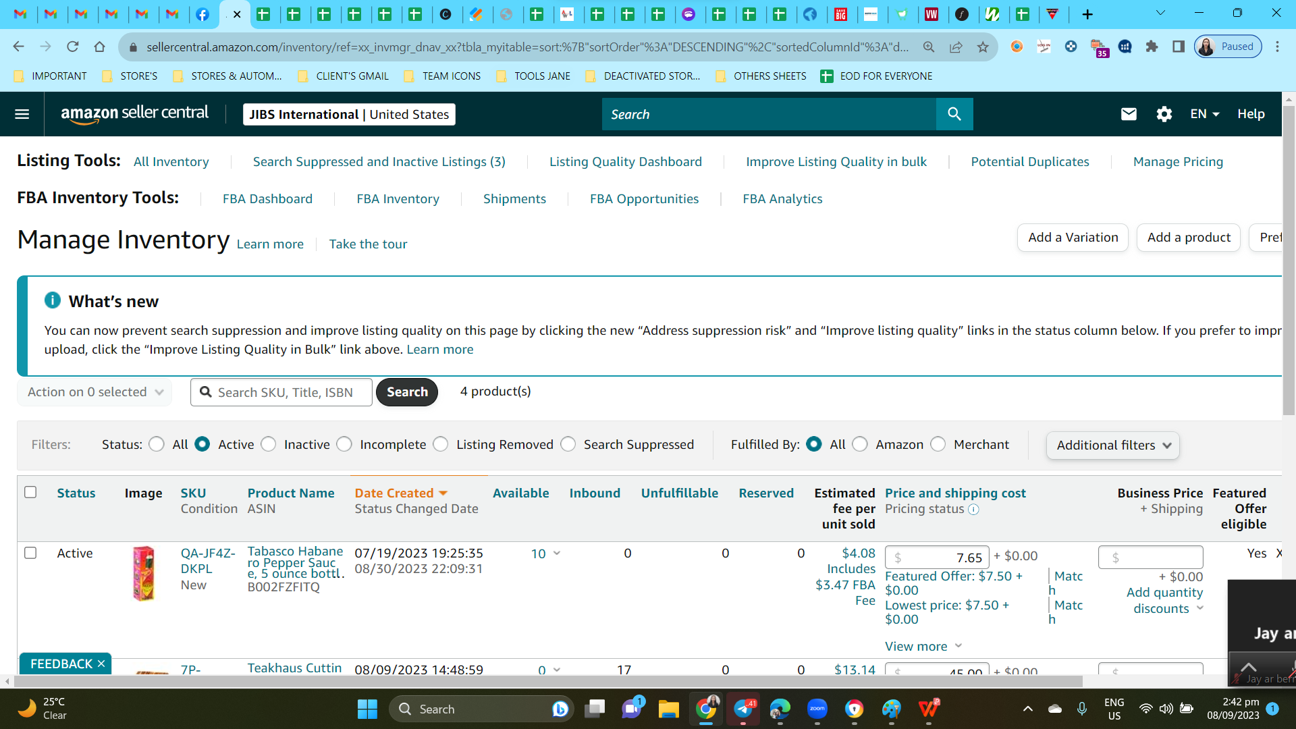
Task: Expand View more pricing details
Action: coord(923,646)
